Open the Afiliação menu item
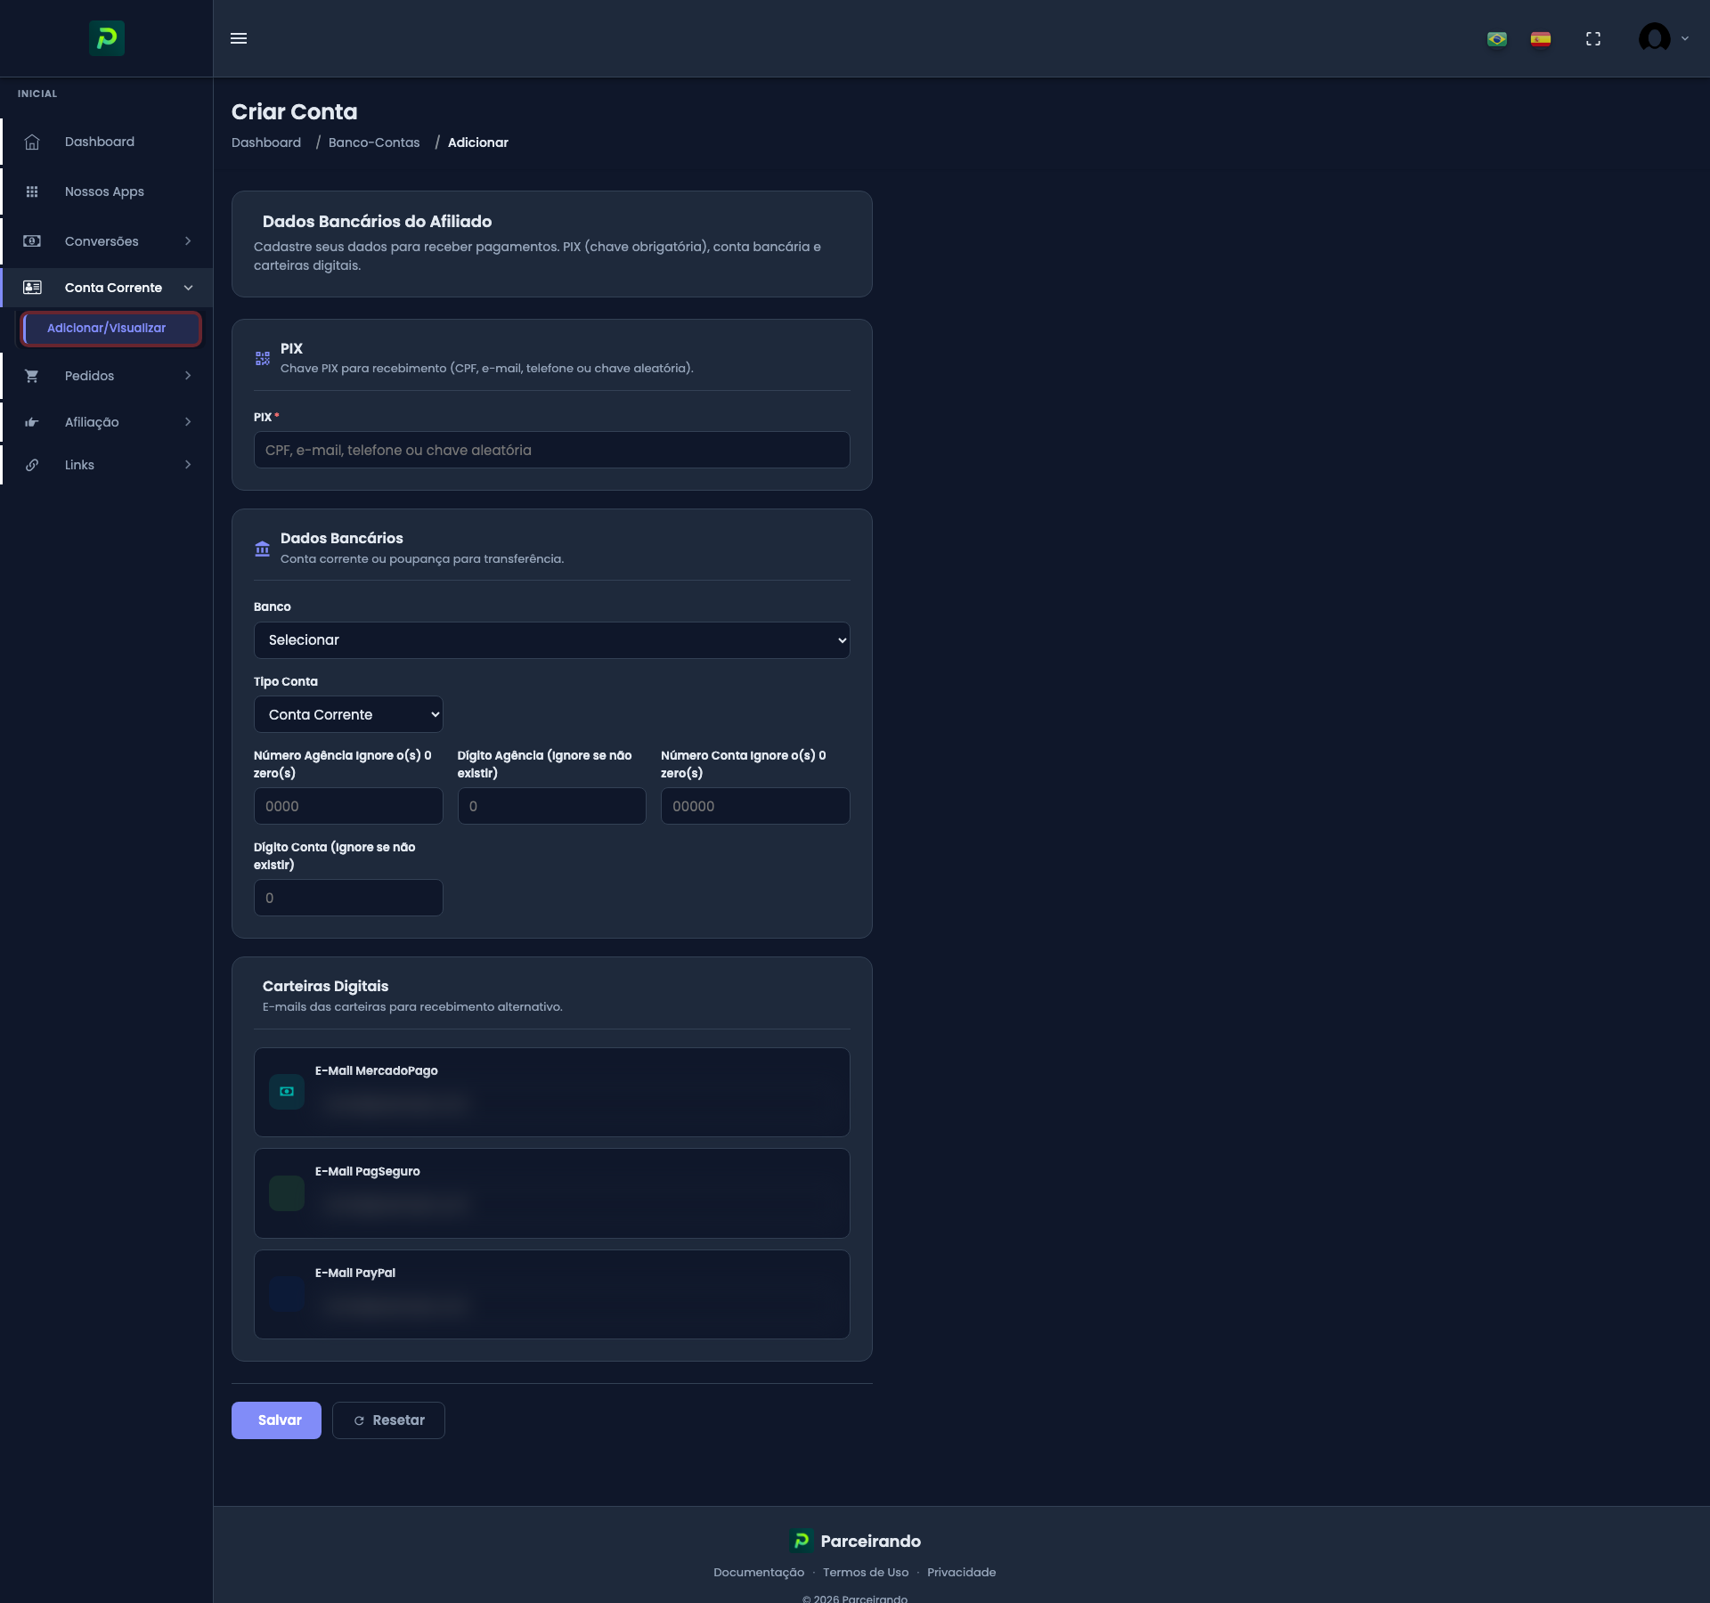This screenshot has width=1710, height=1603. point(92,422)
